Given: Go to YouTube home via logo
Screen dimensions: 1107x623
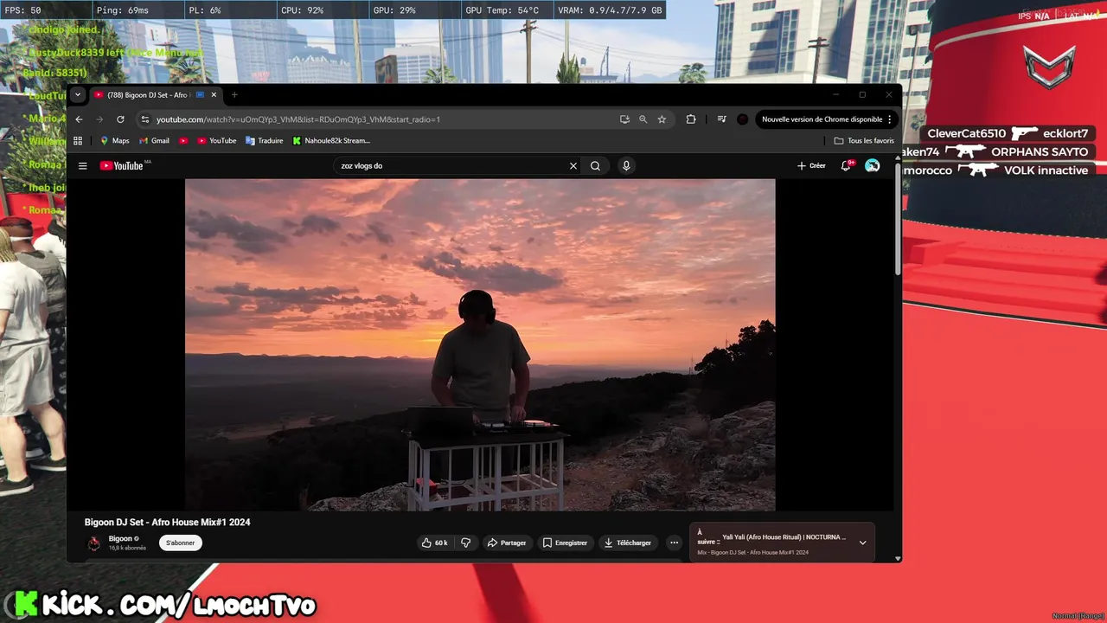Looking at the screenshot, I should (121, 165).
